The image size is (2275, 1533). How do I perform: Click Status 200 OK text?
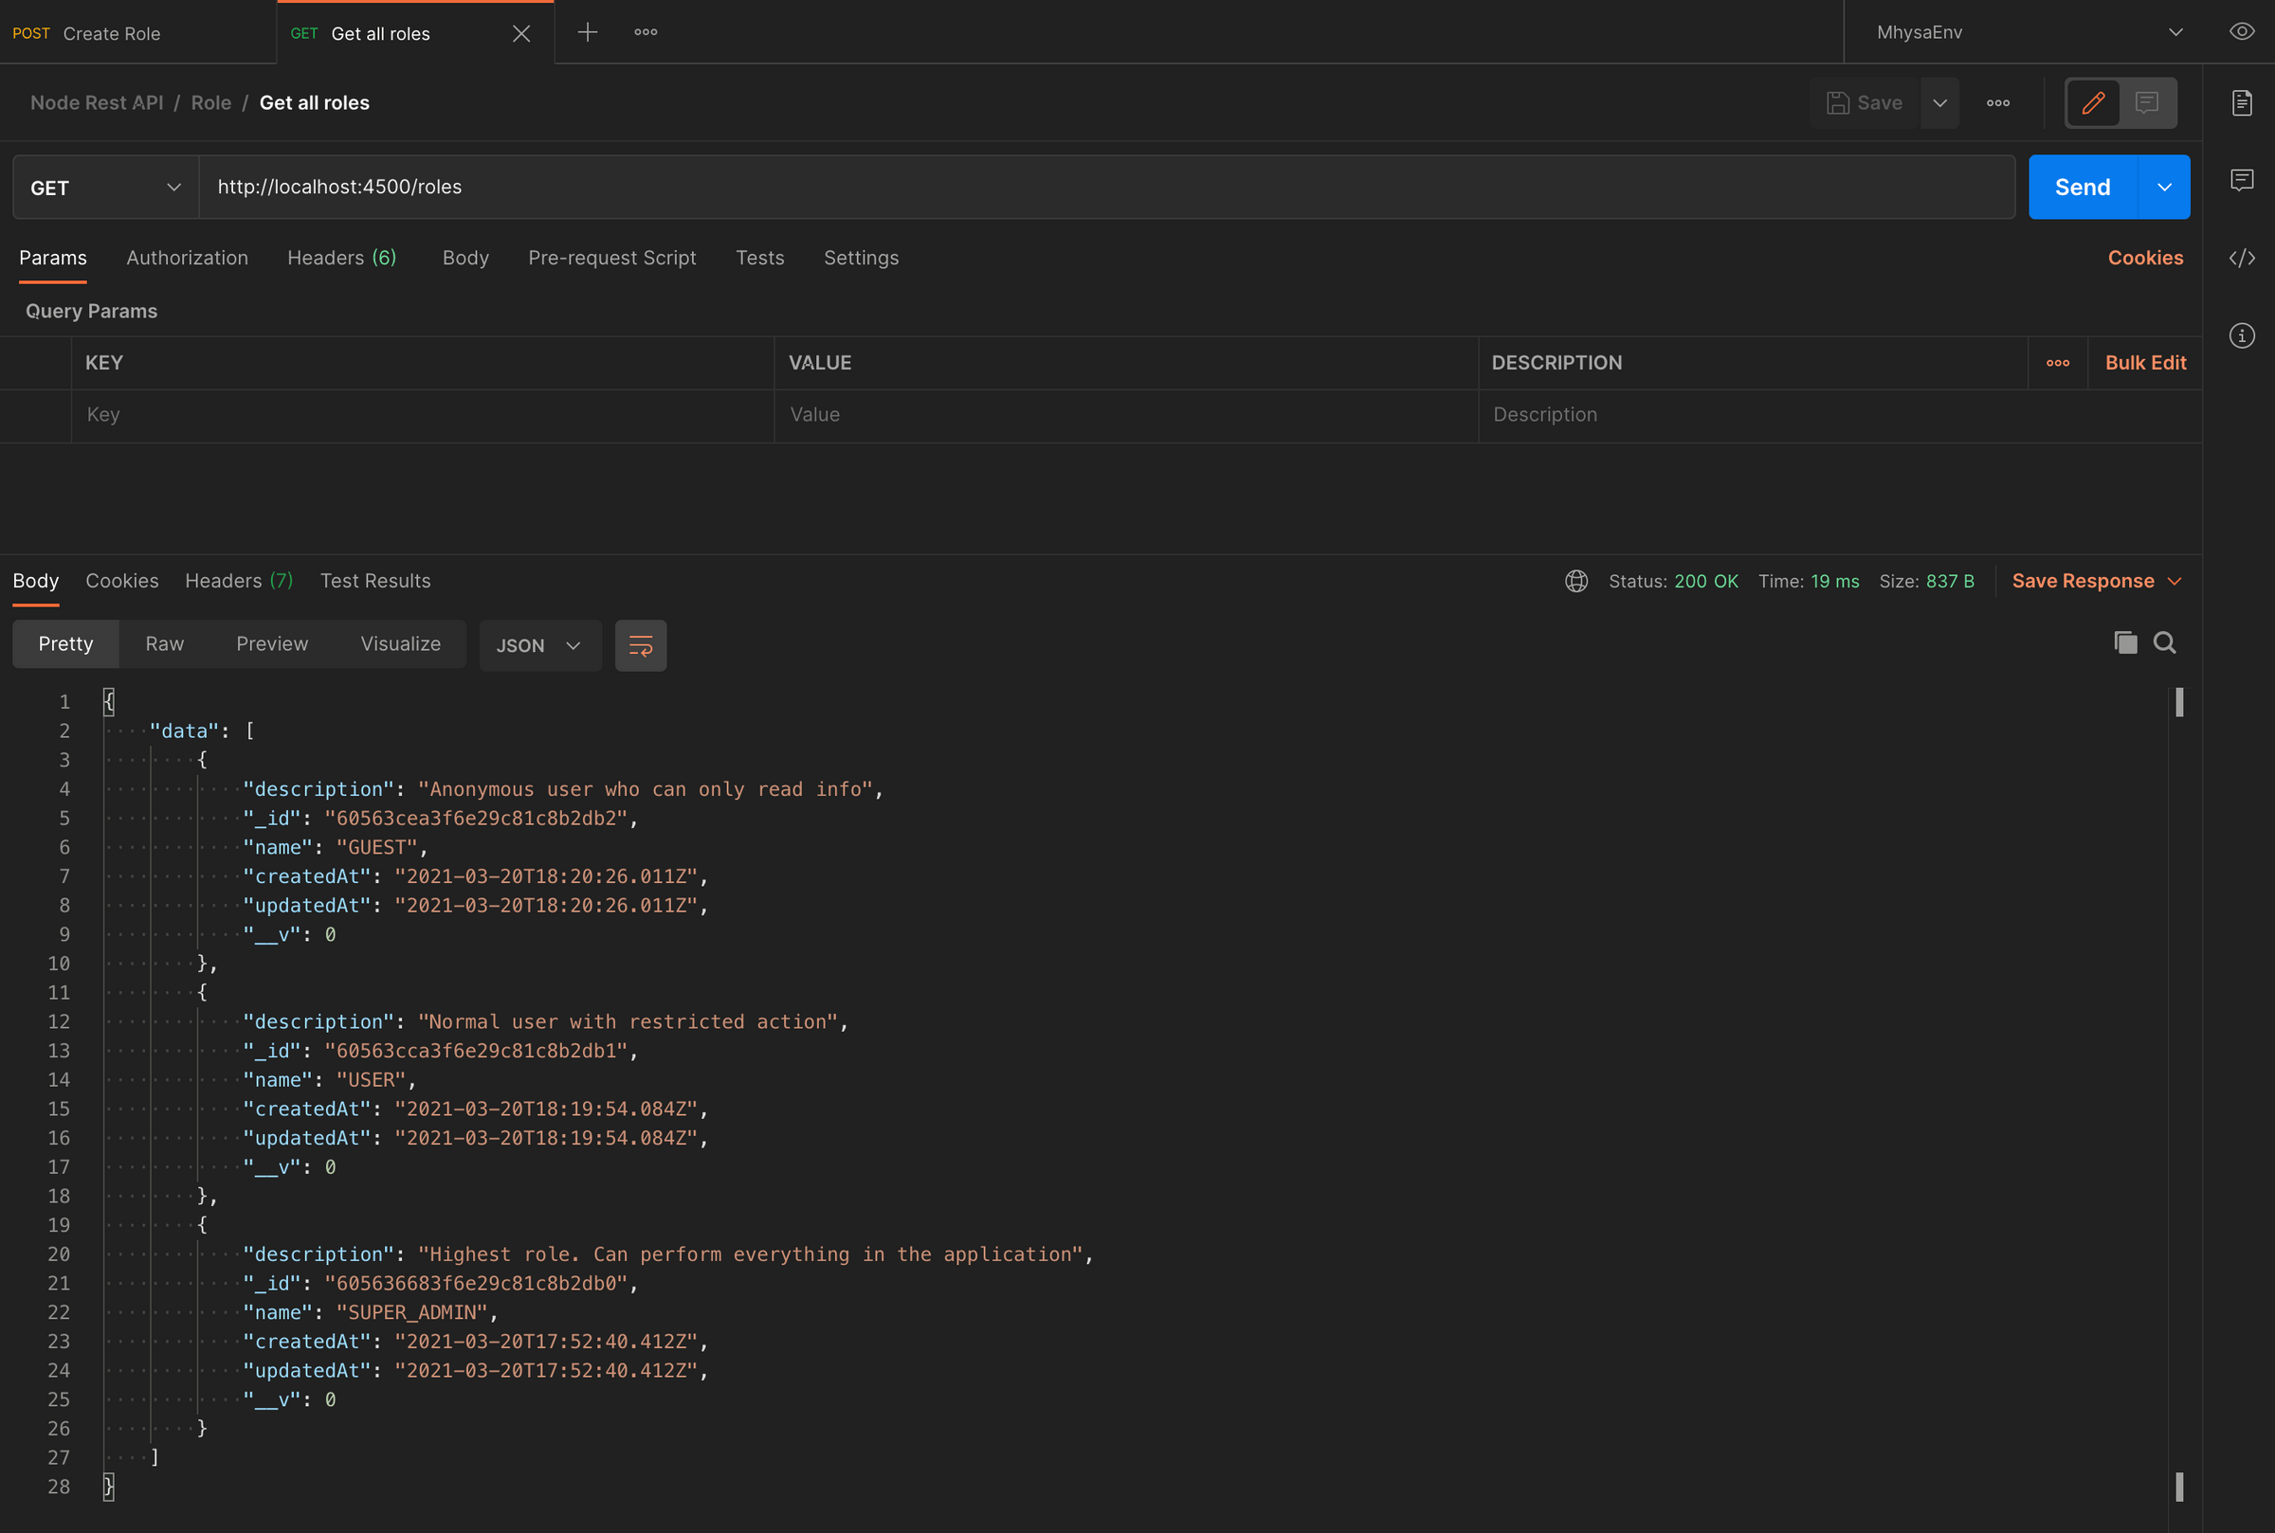(x=1672, y=581)
